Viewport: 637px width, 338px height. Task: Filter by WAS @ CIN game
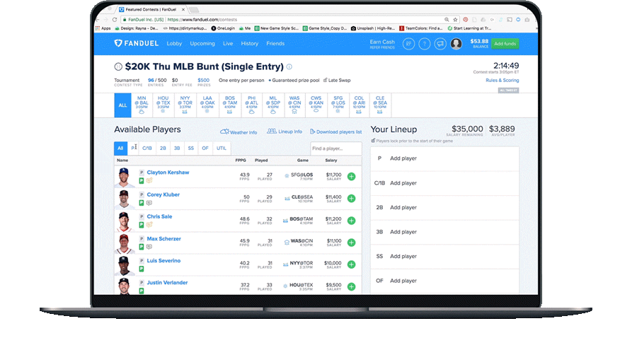coord(294,105)
